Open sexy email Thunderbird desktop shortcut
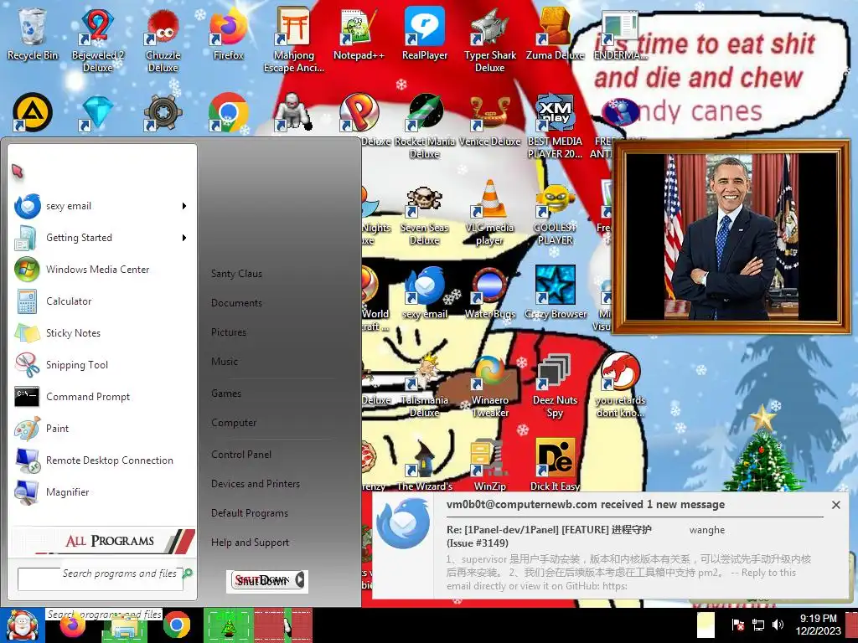Viewport: 858px width, 643px height. (x=425, y=292)
